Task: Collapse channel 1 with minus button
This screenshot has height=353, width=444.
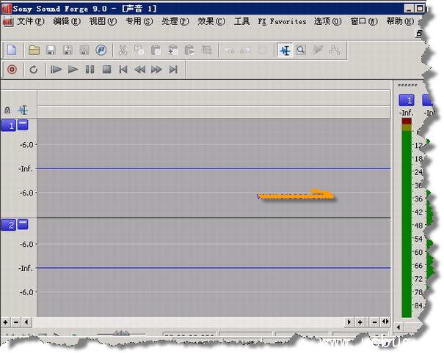Action: tap(23, 125)
